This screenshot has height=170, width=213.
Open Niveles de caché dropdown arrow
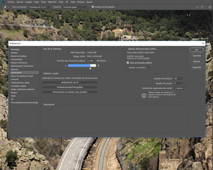tap(182, 84)
